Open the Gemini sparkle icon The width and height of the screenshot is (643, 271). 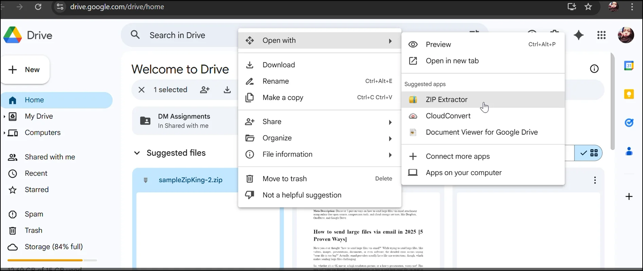tap(578, 35)
